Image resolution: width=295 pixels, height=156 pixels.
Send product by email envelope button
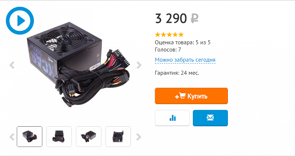click(x=210, y=118)
